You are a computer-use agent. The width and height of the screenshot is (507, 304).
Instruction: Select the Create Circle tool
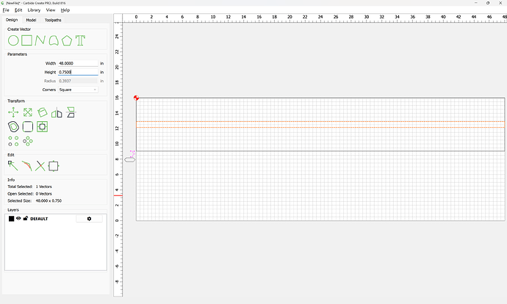click(x=13, y=40)
